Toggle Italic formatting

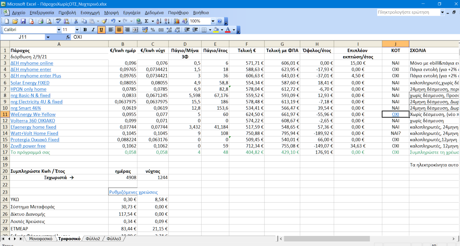93,30
